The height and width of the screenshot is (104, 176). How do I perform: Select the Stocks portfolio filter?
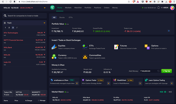(x=62, y=18)
